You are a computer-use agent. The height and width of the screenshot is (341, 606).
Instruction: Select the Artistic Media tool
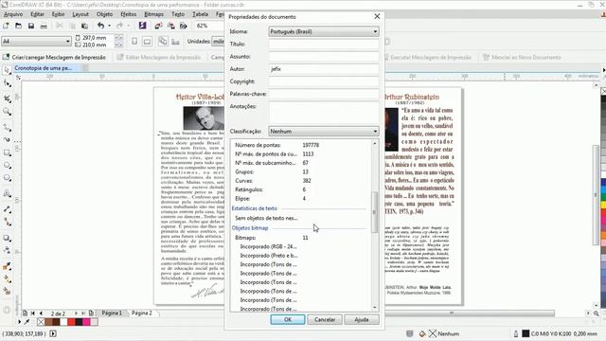pos(7,139)
